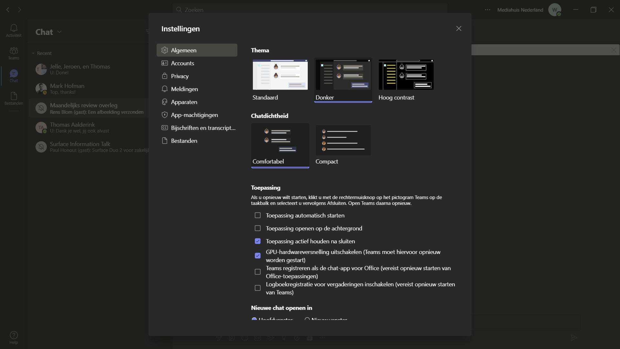The image size is (620, 349).
Task: Select the Hoog contrast theme thumbnail
Action: coord(406,75)
